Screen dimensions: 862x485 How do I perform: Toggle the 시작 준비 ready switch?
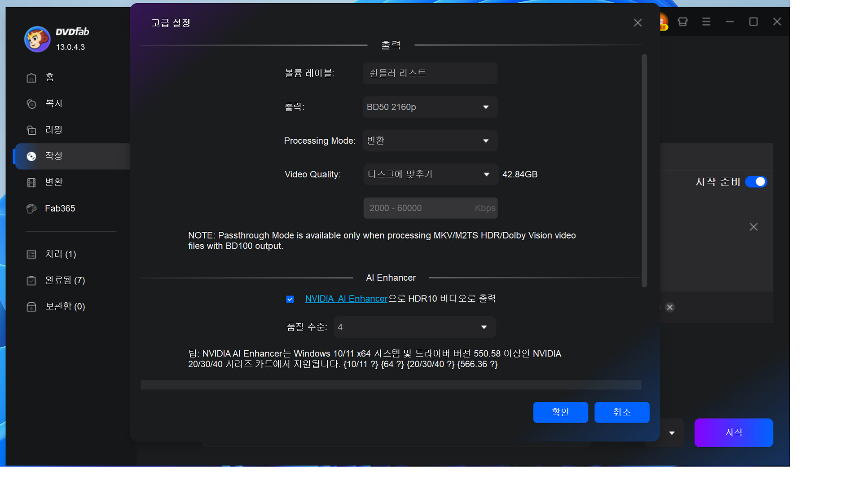[x=756, y=182]
